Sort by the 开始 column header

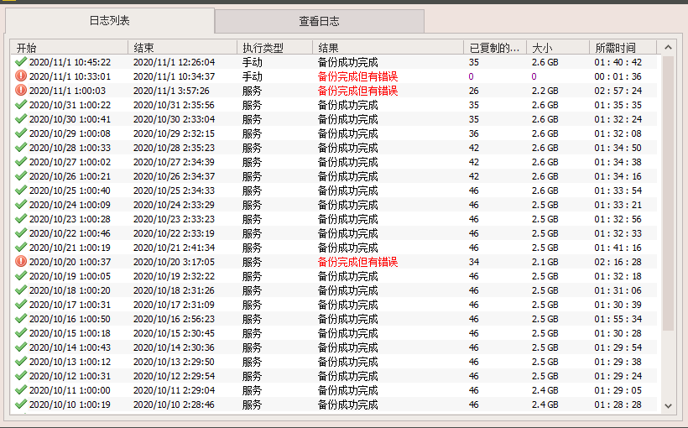point(69,48)
